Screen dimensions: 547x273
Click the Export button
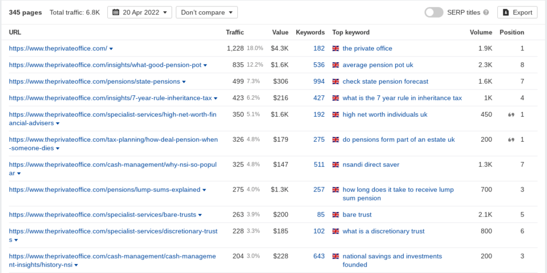(x=517, y=13)
